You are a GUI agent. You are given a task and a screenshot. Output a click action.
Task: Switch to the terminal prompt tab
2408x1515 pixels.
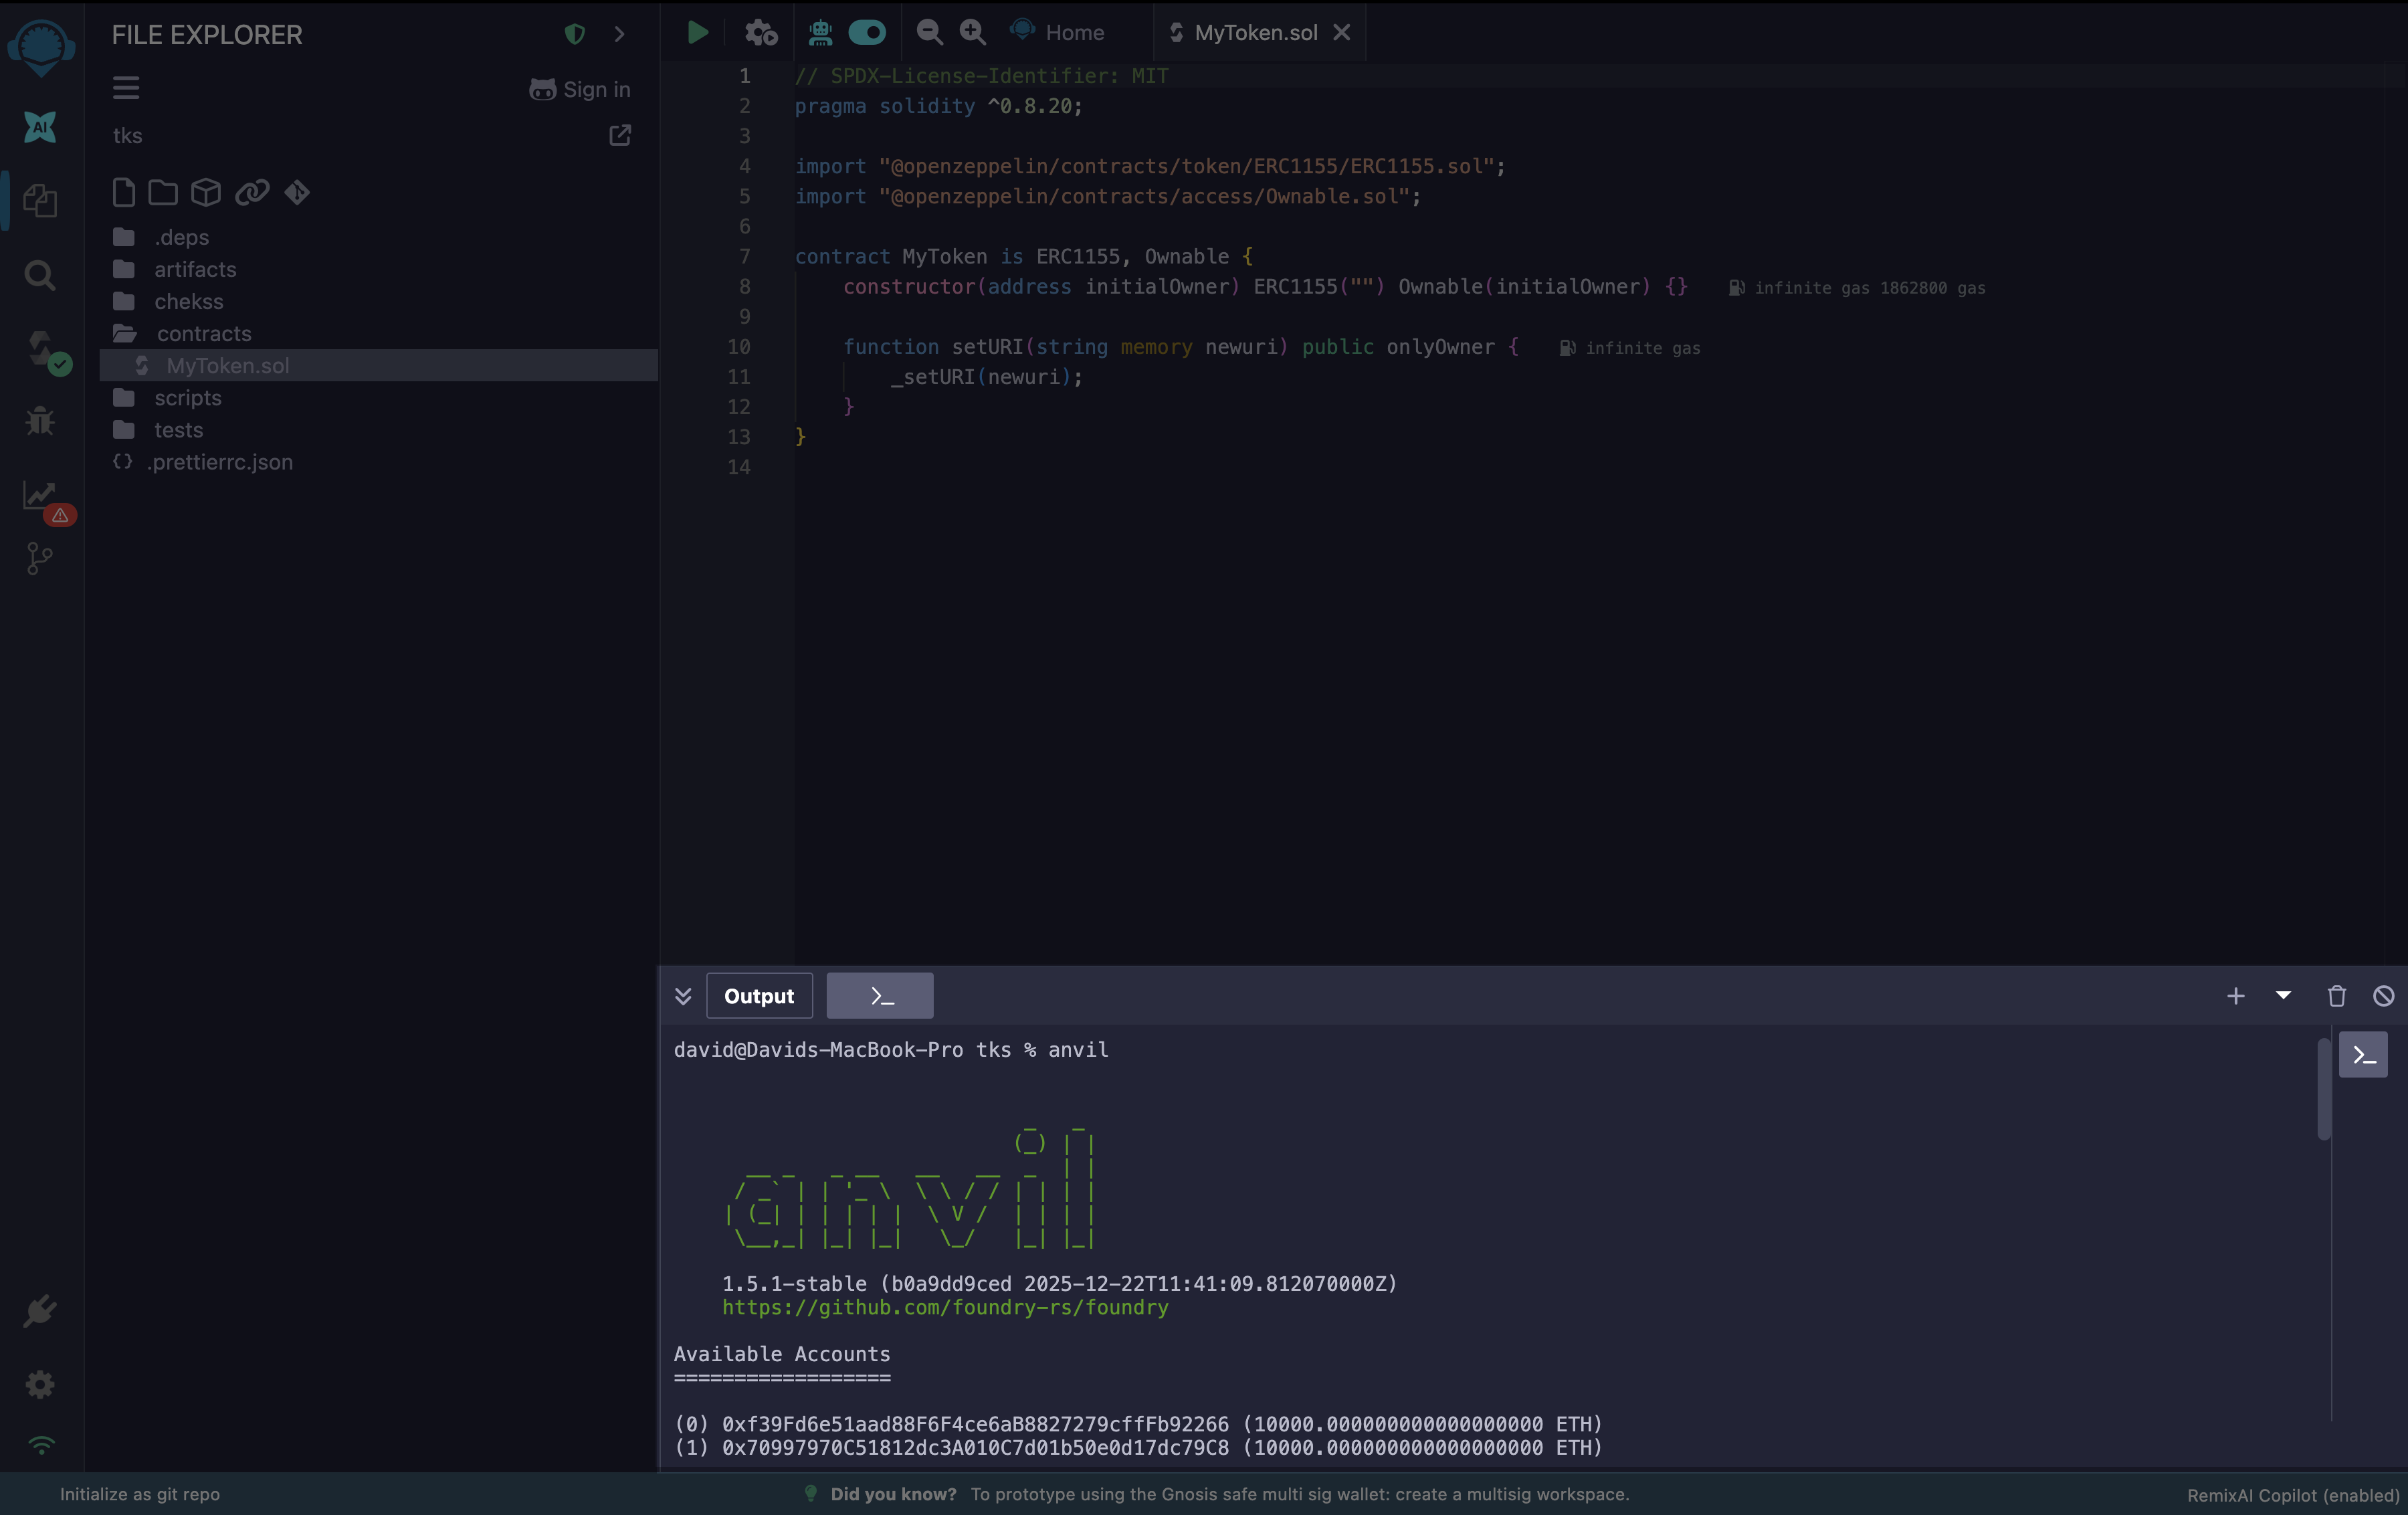[880, 996]
